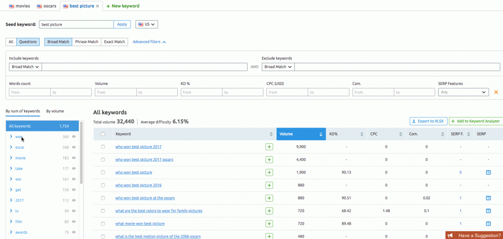Screen dimensions: 503x239
Task: Open SERP snapshot for 'what movie won best picture'
Action: (488, 224)
